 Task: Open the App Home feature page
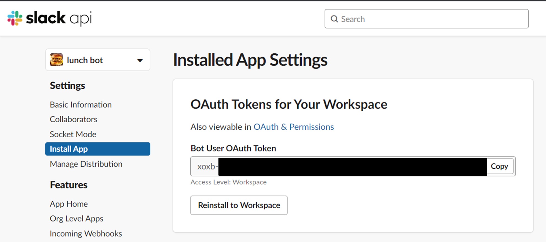69,204
